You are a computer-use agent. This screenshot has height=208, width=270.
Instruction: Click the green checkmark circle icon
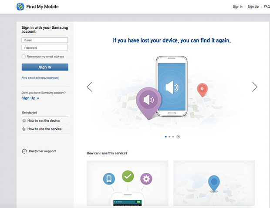point(128,176)
